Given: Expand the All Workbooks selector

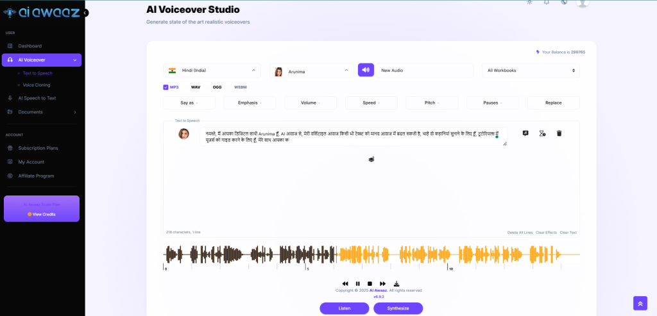Looking at the screenshot, I should coord(530,71).
